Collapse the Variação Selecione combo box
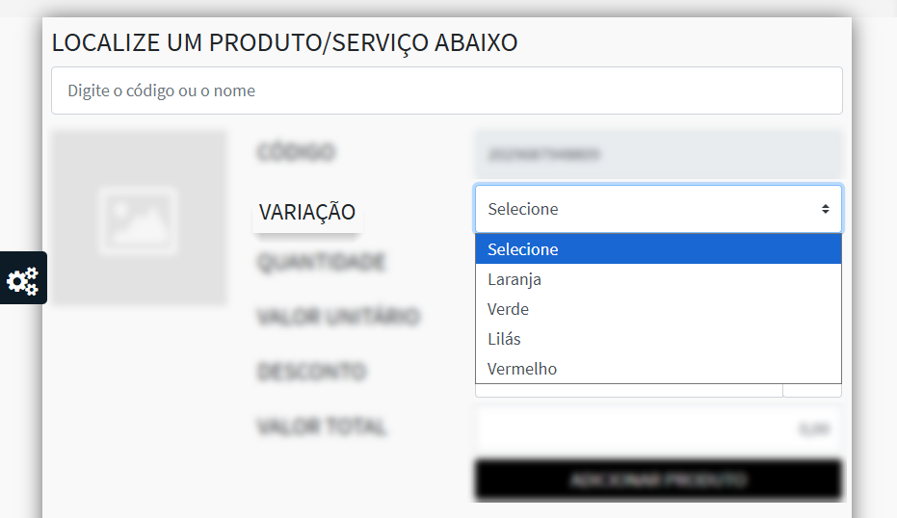The height and width of the screenshot is (518, 897). pos(658,209)
